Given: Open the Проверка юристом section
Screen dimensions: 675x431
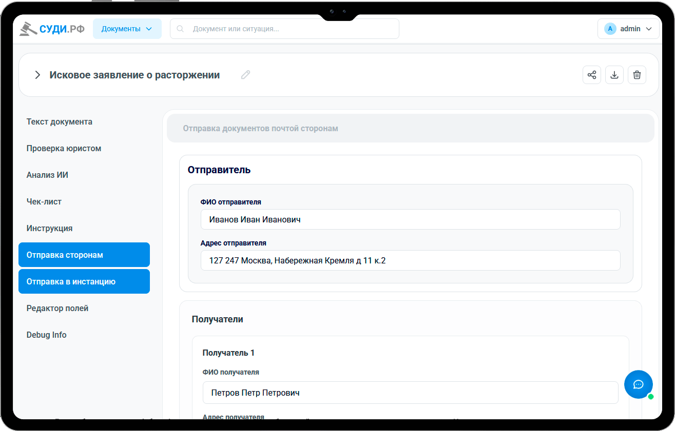Looking at the screenshot, I should pyautogui.click(x=64, y=148).
